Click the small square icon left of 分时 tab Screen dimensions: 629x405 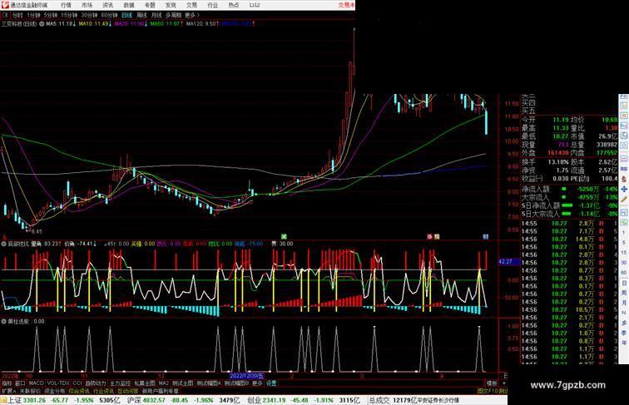click(x=5, y=15)
